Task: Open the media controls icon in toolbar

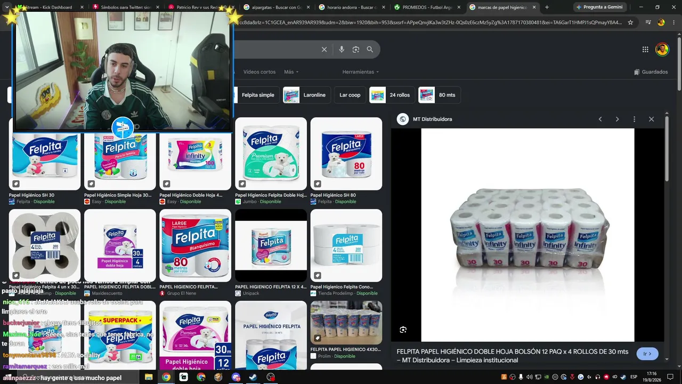Action: tap(648, 22)
